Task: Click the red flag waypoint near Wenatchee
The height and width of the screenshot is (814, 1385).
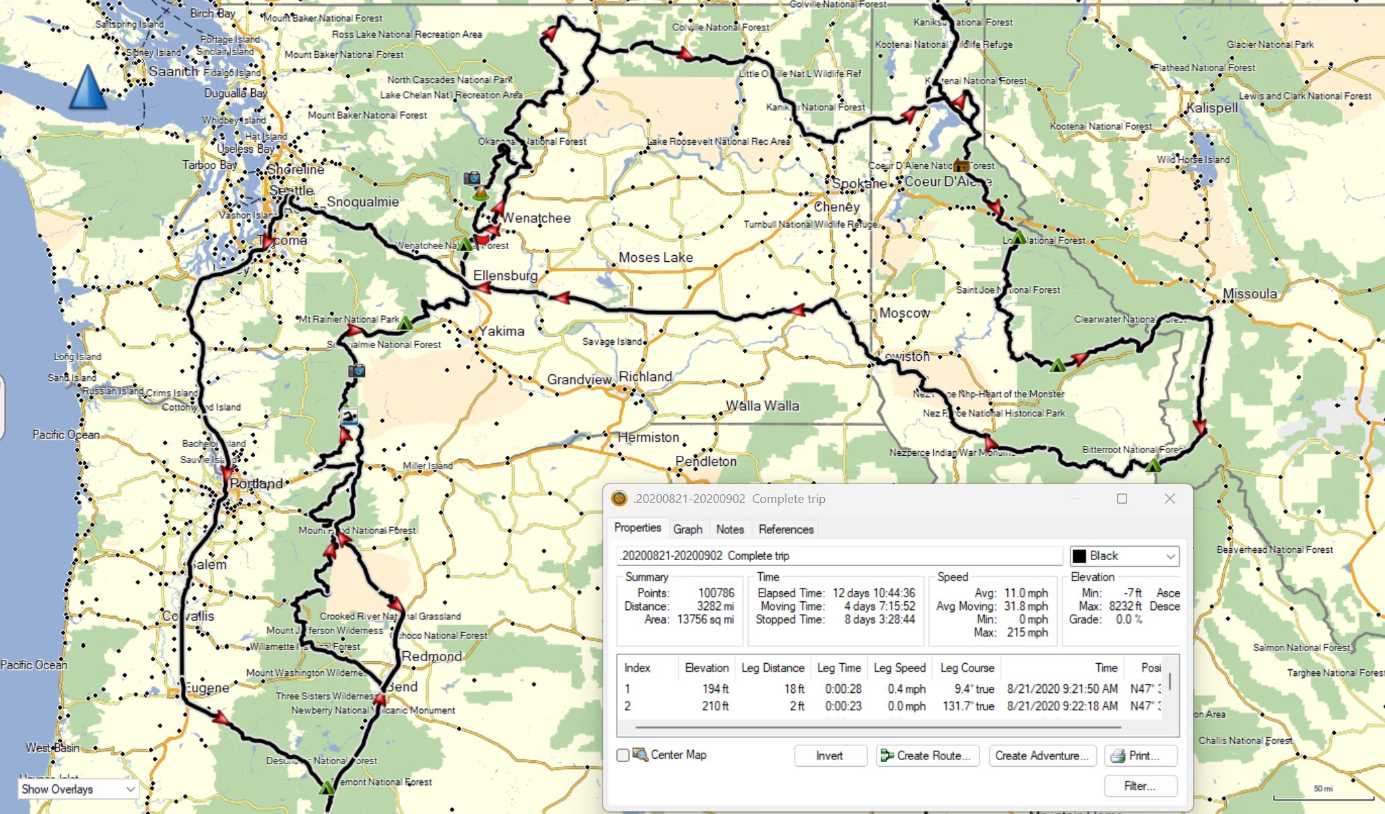Action: tap(483, 240)
